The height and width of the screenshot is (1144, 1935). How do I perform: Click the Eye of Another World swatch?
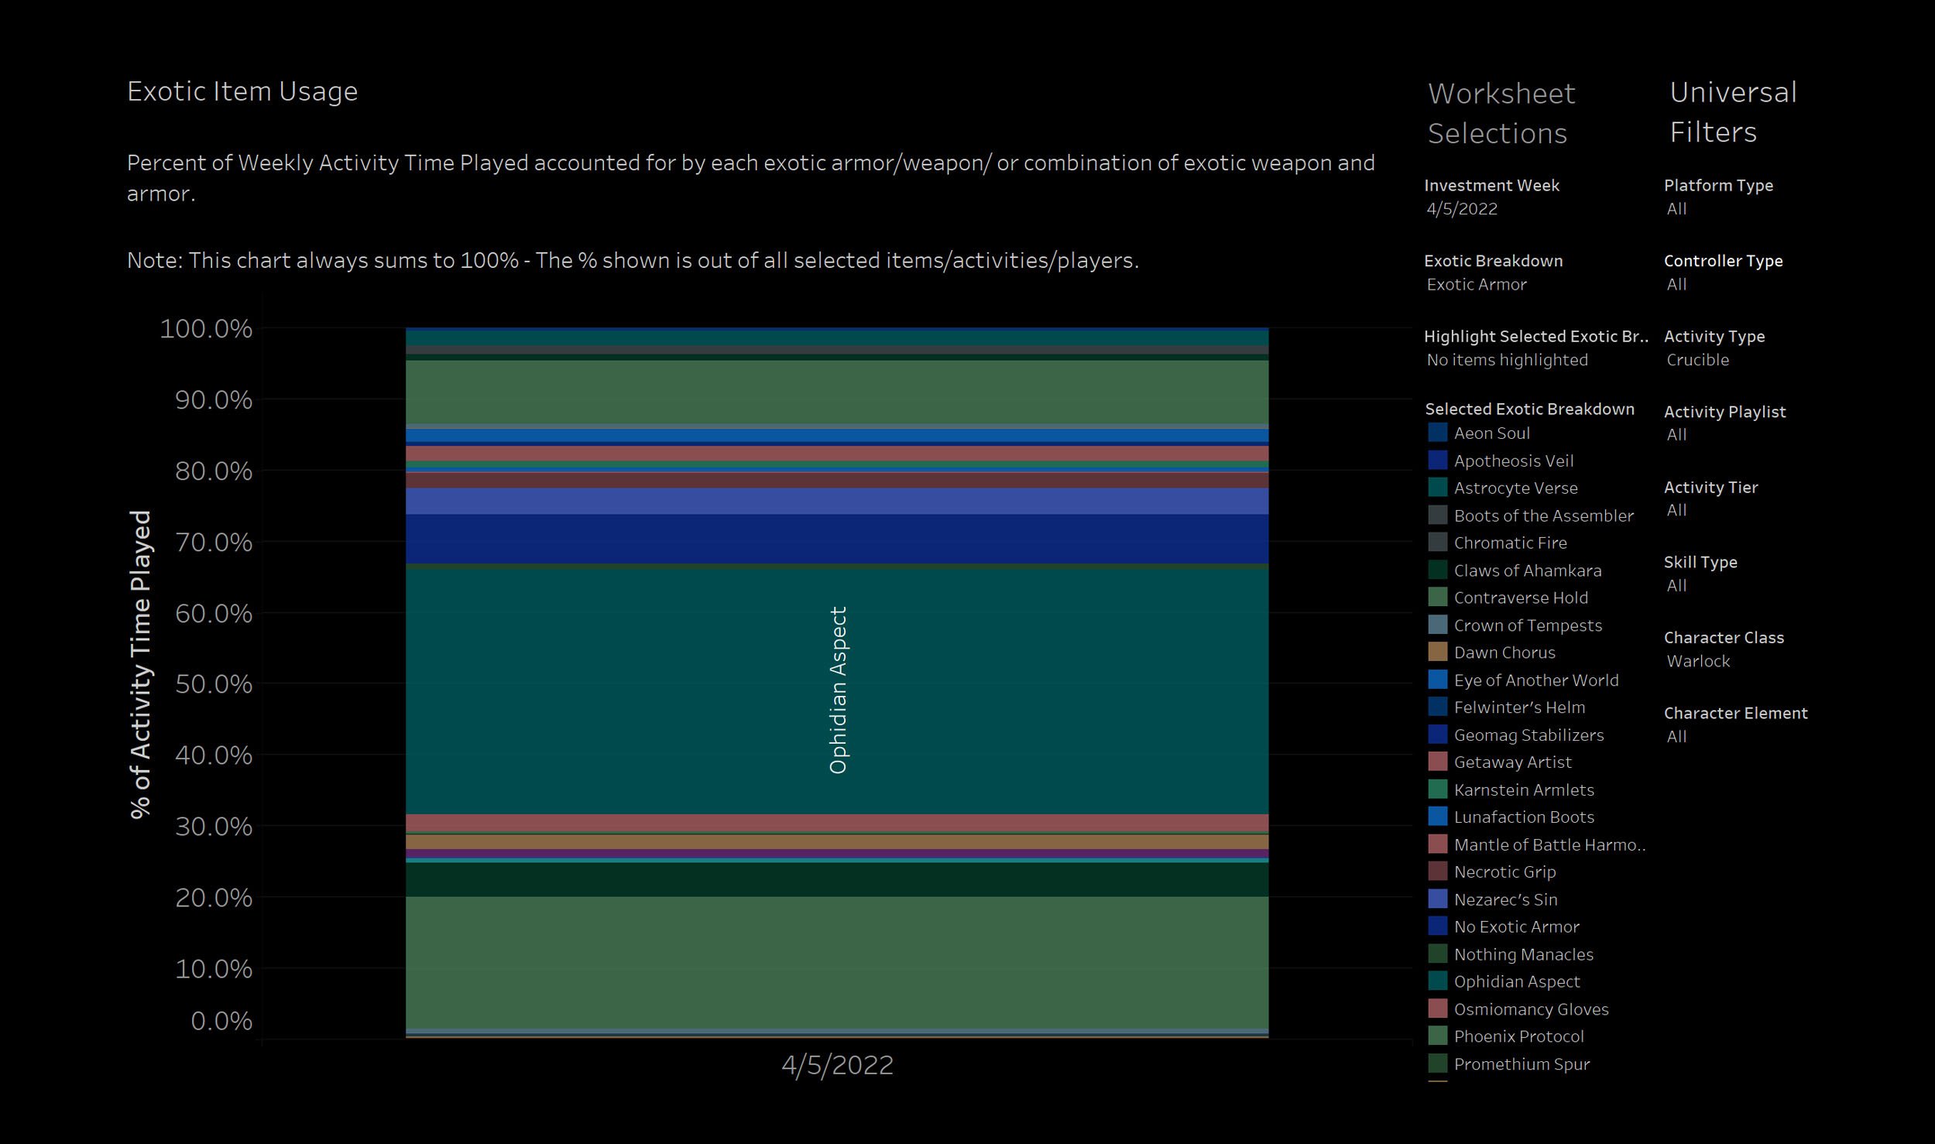click(x=1437, y=680)
